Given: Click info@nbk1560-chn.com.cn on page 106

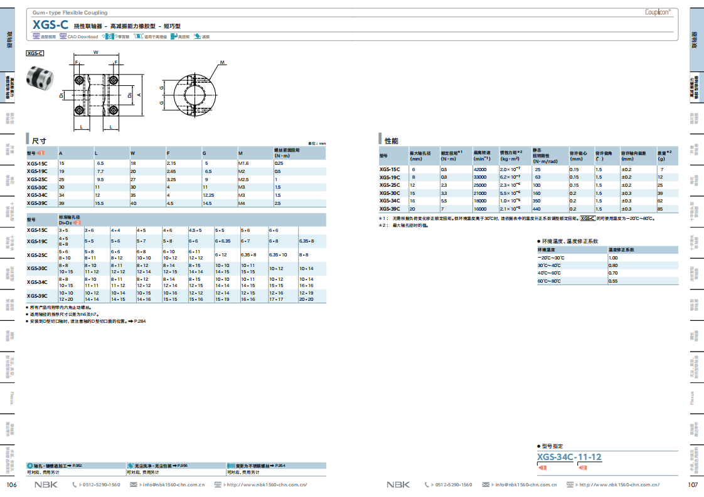Looking at the screenshot, I should pos(174,484).
